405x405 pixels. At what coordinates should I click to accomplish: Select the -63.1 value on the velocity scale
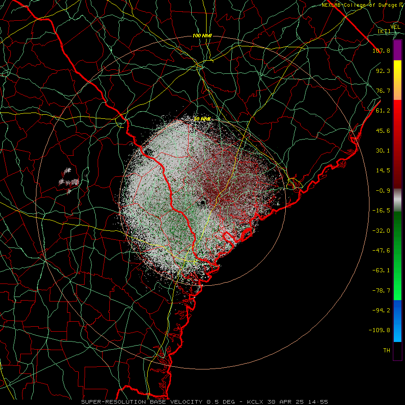pyautogui.click(x=381, y=270)
